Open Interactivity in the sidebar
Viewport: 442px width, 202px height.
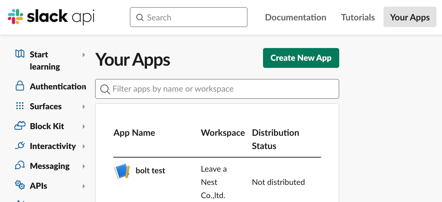pos(53,146)
